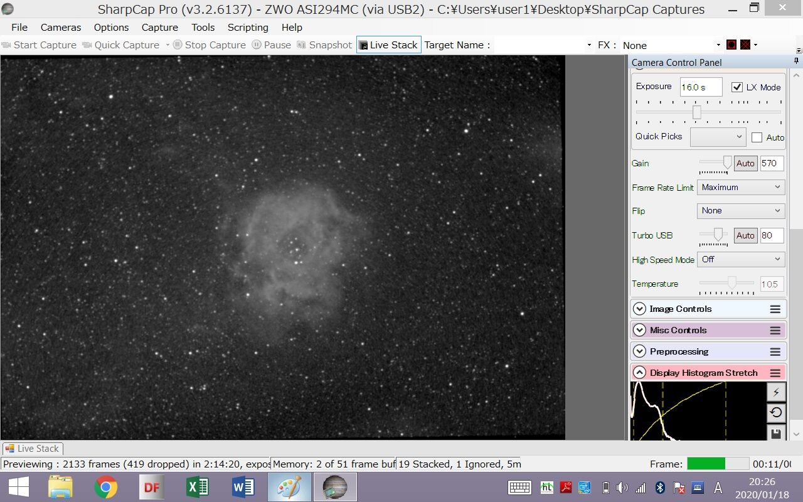The width and height of the screenshot is (803, 502).
Task: Click the pin icon of Camera Control Panel
Action: coord(796,61)
